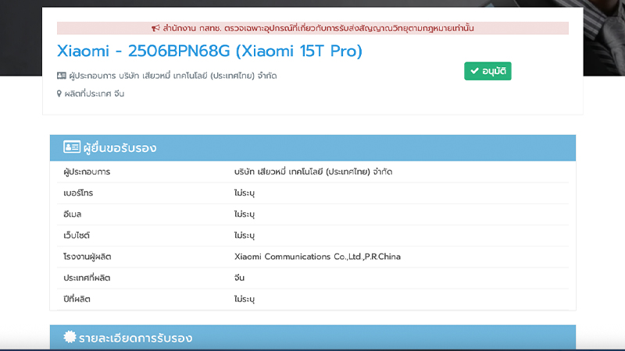
Task: Click Xiaomi Communications Co.,Ltd.,P.R.China value
Action: click(x=317, y=257)
